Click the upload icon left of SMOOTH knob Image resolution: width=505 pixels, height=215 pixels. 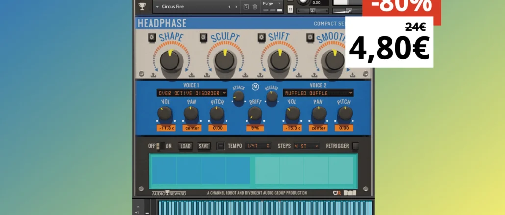pos(315,75)
